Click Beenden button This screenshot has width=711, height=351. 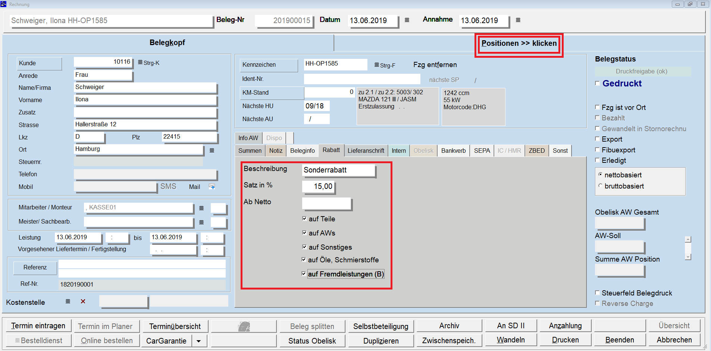point(620,340)
